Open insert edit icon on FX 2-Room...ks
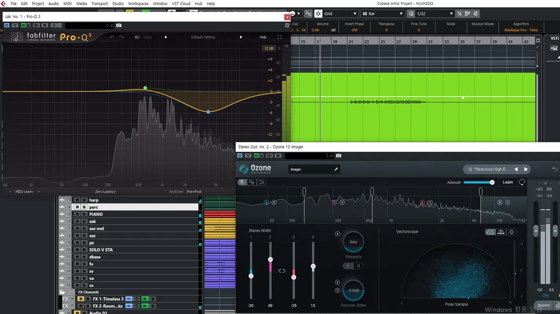This screenshot has height=314, width=560. pos(129,306)
